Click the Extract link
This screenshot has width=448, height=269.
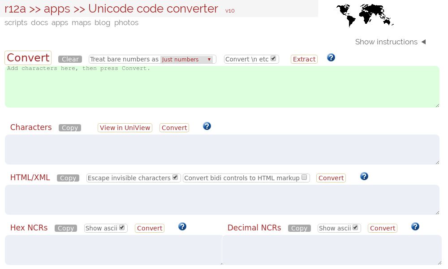(304, 59)
